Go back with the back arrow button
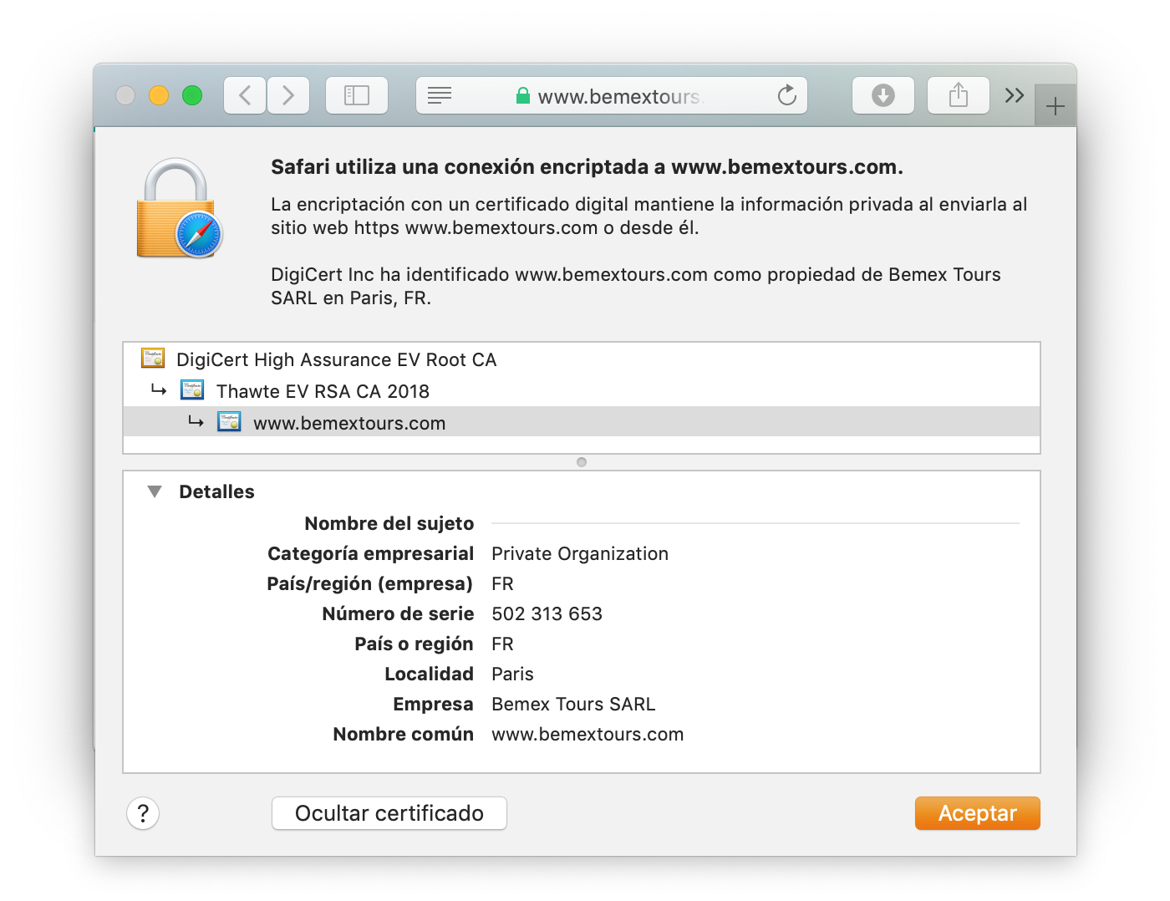 point(246,95)
